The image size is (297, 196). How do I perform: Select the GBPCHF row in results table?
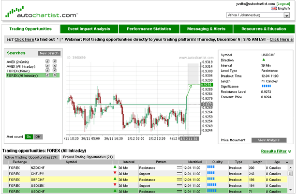pyautogui.click(x=145, y=179)
